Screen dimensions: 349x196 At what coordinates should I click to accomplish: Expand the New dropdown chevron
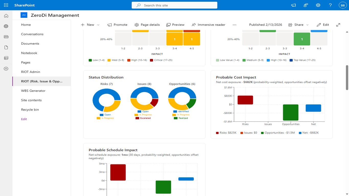(x=98, y=25)
